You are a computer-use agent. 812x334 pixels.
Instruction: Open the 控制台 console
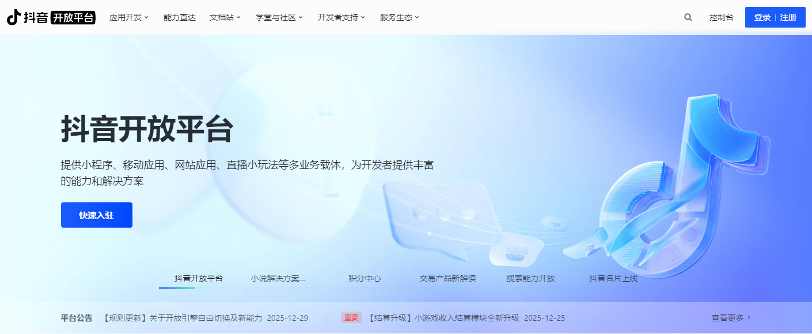(722, 17)
